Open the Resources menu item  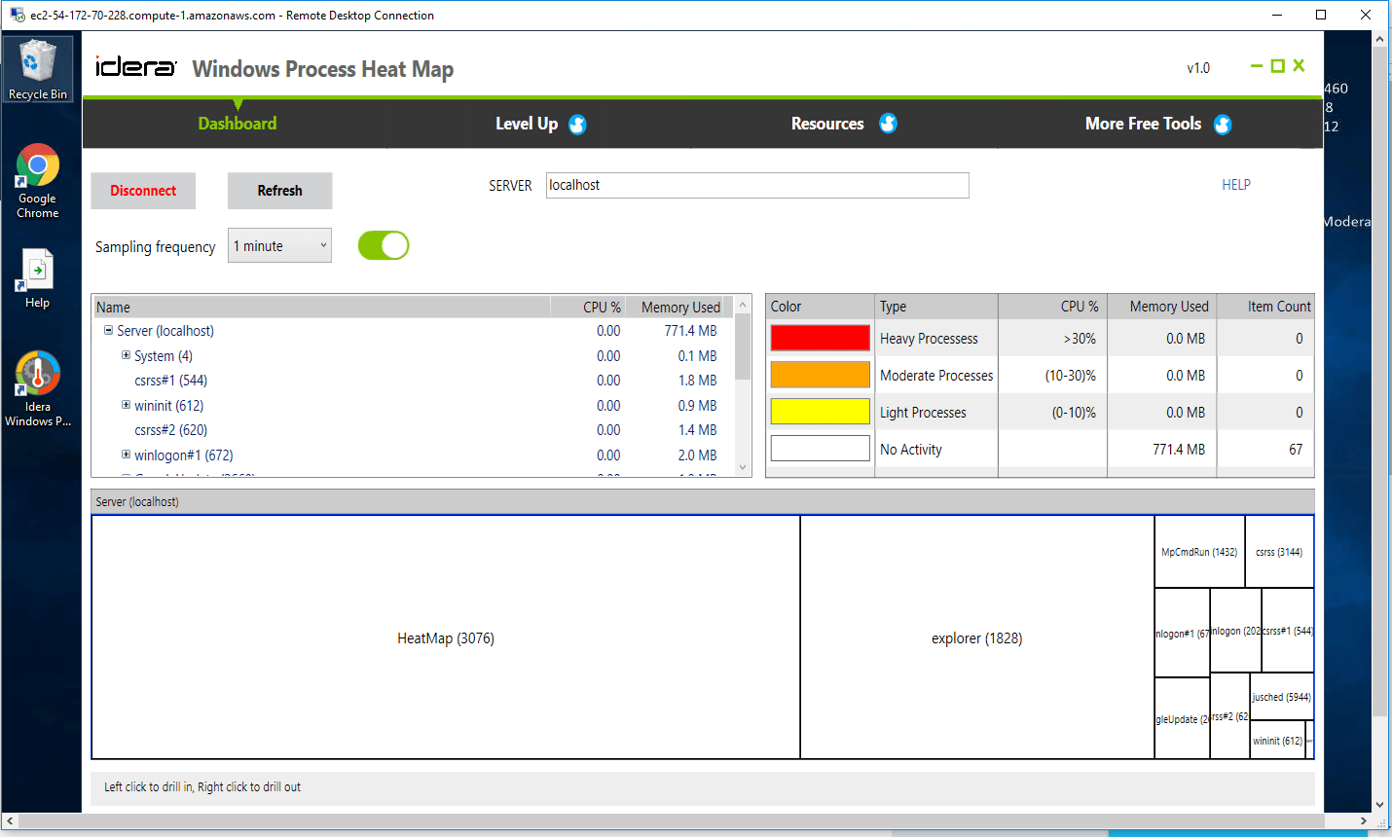coord(827,124)
